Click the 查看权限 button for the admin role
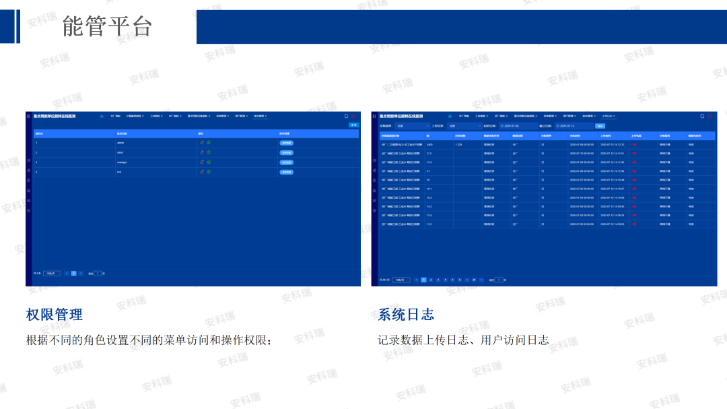 click(x=287, y=142)
